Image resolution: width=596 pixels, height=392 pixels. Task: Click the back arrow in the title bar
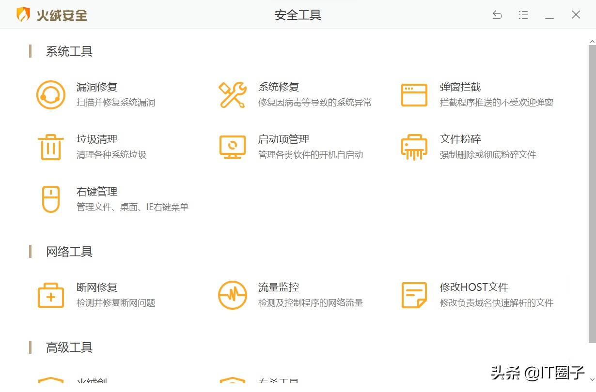pos(497,15)
